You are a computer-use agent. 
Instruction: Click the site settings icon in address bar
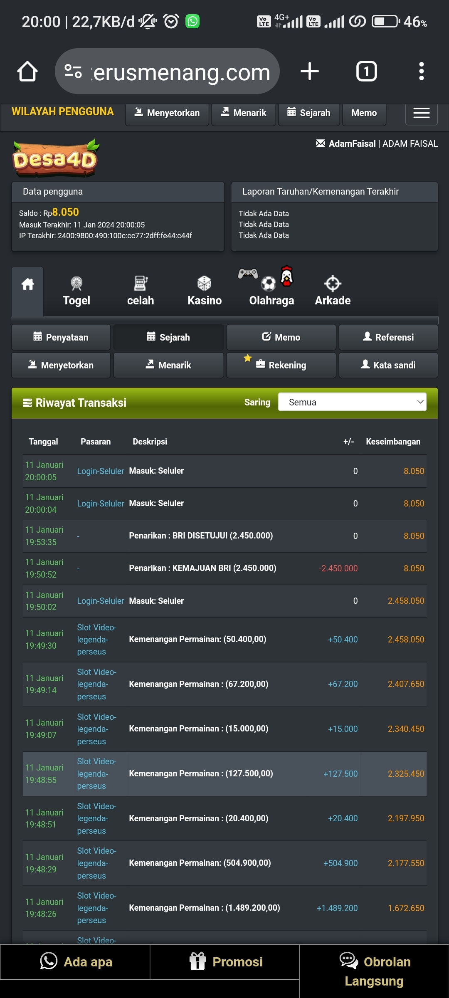tap(73, 72)
